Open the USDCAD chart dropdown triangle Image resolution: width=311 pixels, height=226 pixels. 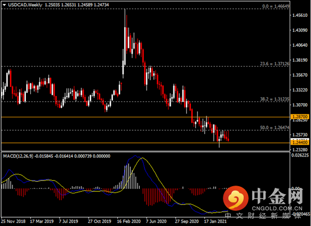coord(4,5)
